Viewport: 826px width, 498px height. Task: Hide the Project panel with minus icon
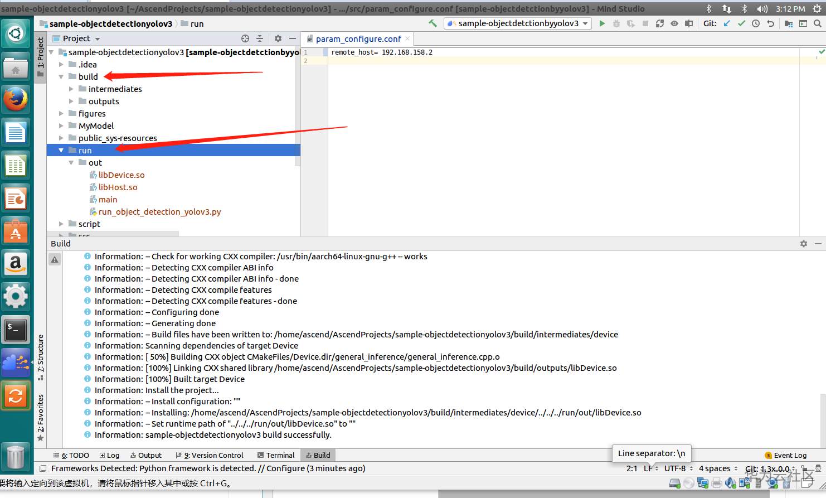[293, 38]
